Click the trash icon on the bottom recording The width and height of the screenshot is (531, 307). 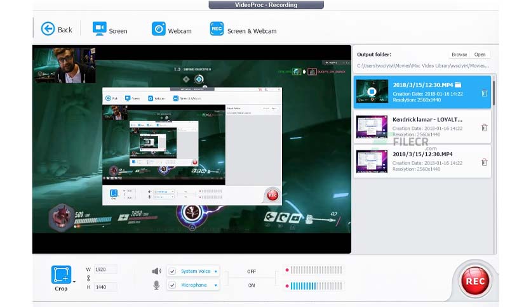tap(484, 162)
